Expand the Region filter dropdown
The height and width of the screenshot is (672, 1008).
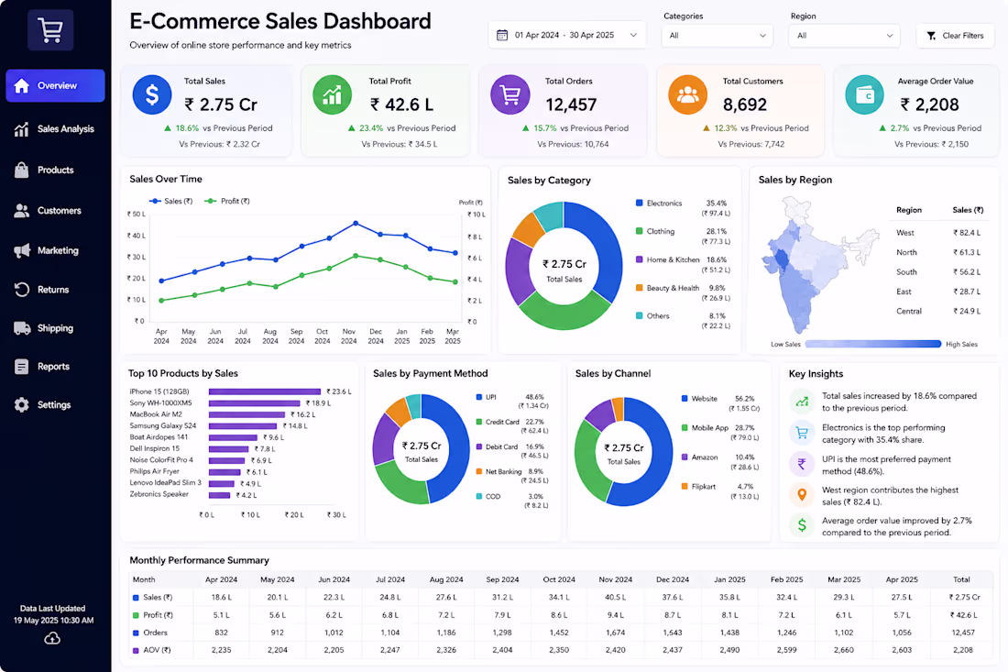844,36
